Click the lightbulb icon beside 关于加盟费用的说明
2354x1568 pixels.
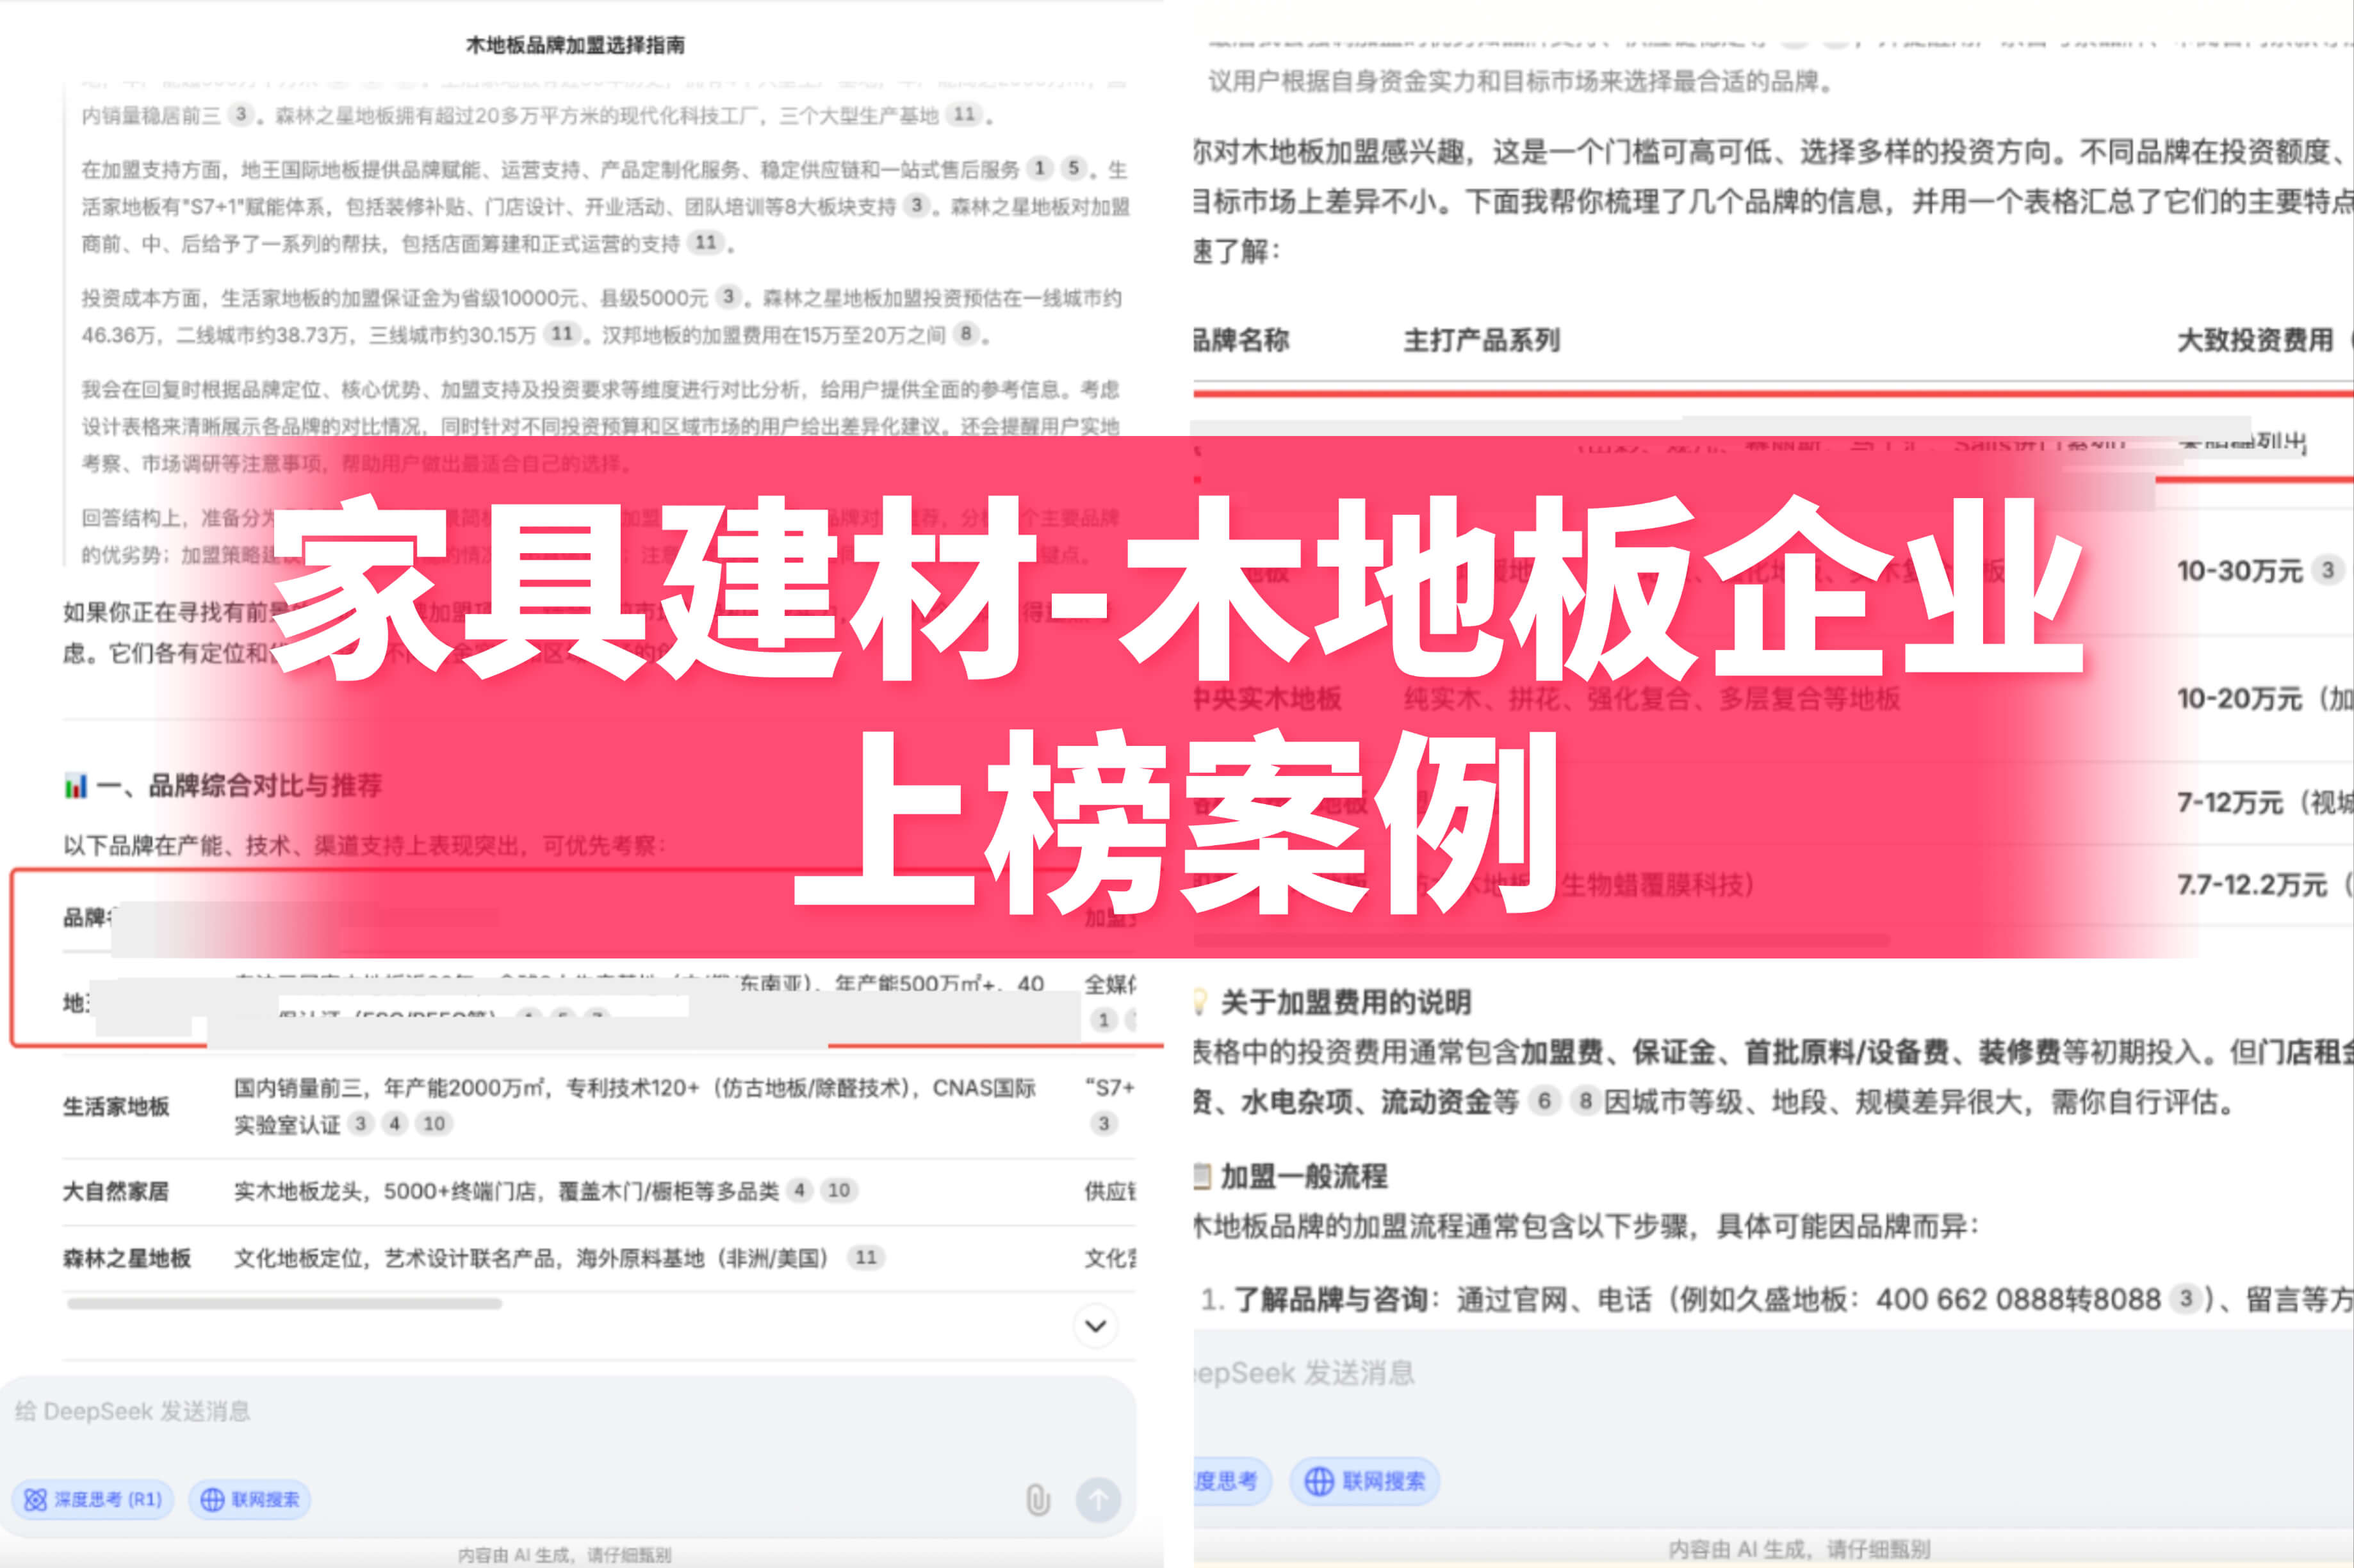1200,1001
